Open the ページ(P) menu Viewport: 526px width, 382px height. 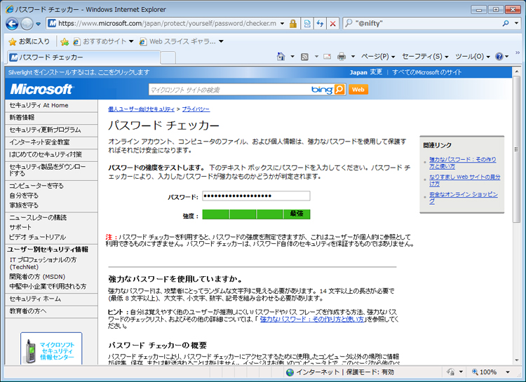tap(378, 57)
